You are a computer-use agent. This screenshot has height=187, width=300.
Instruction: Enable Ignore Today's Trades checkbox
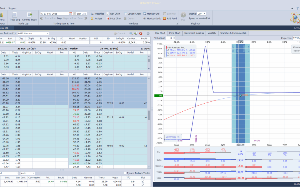point(125,173)
